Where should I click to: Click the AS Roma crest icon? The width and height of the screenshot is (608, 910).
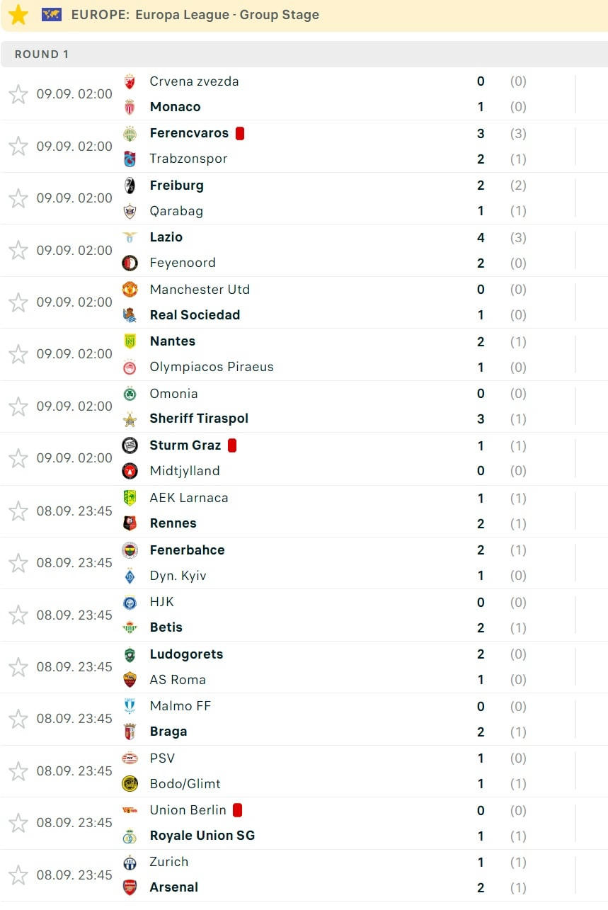click(130, 680)
